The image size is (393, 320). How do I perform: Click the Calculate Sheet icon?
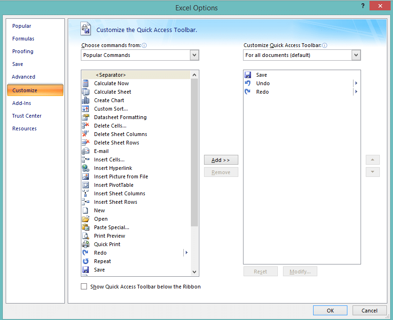86,92
